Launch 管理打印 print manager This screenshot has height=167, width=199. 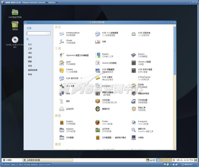pos(102,109)
